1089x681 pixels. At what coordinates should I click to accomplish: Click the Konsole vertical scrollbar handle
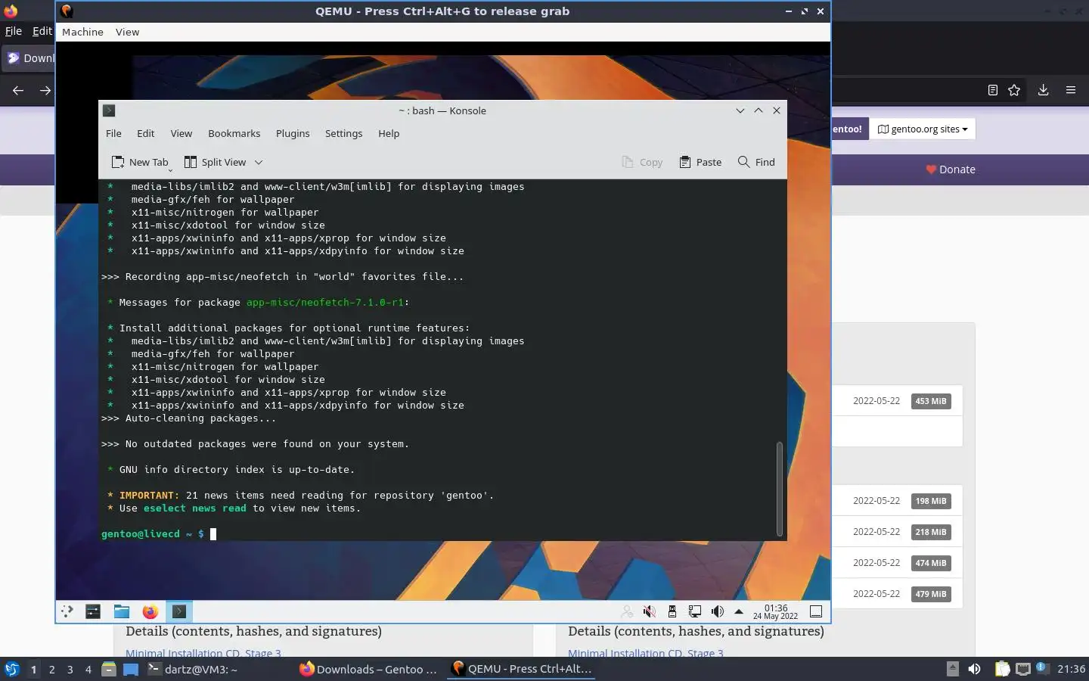click(x=779, y=489)
